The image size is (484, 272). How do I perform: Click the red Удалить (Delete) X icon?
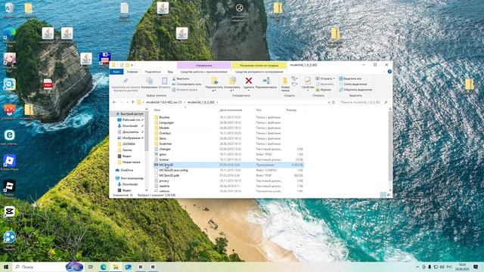pyautogui.click(x=249, y=81)
